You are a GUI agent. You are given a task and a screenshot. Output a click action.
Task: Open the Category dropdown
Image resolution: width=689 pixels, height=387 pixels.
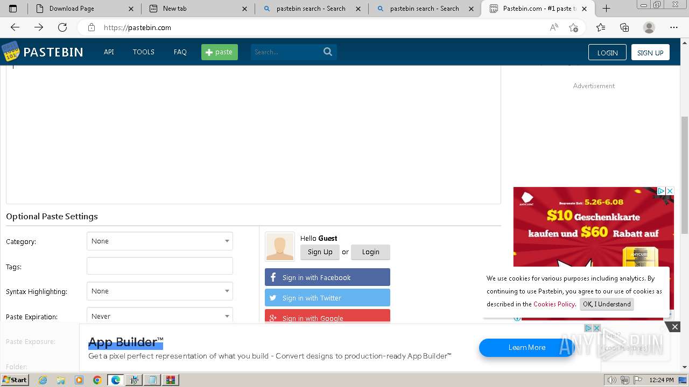tap(160, 241)
